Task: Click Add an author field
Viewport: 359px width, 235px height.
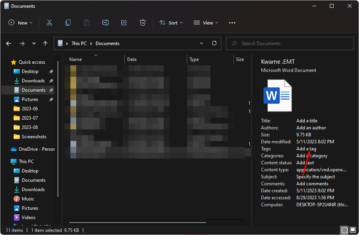Action: tap(311, 128)
